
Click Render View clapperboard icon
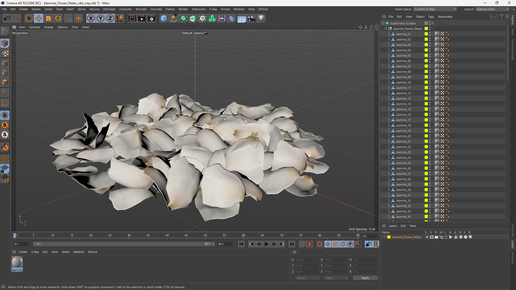tap(132, 18)
